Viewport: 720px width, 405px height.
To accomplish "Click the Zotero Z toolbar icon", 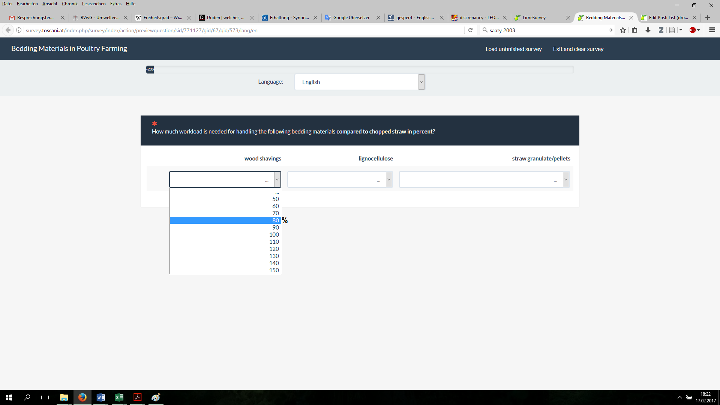I will coord(661,30).
